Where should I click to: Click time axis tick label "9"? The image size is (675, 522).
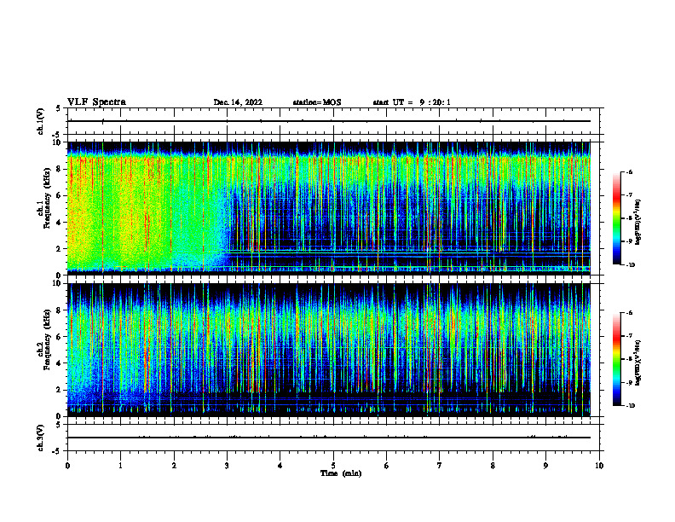pos(545,466)
